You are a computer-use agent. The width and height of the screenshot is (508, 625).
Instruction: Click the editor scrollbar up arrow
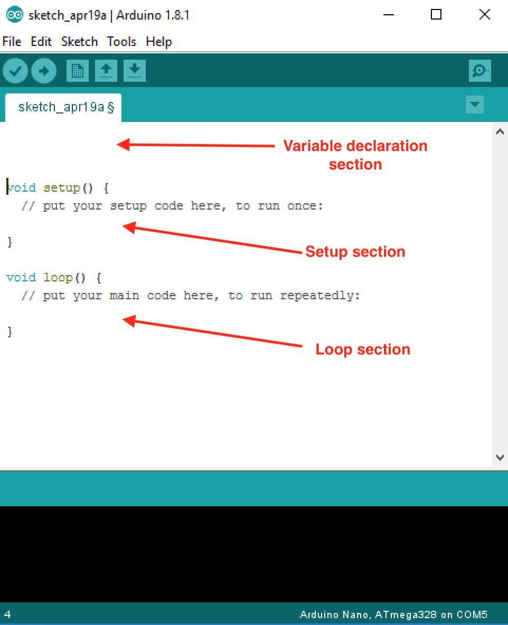500,131
